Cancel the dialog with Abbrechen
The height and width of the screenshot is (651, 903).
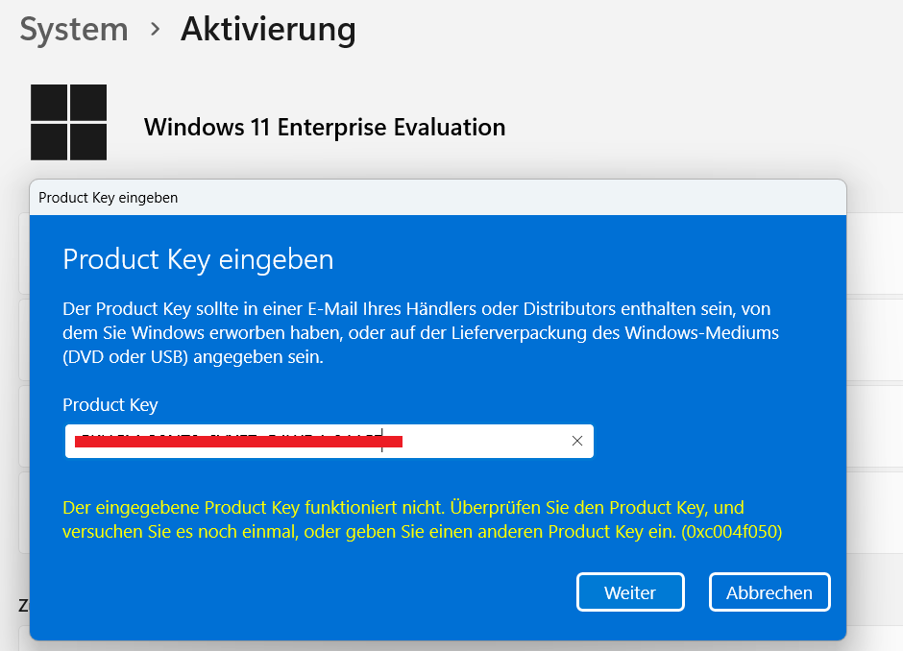click(x=769, y=592)
